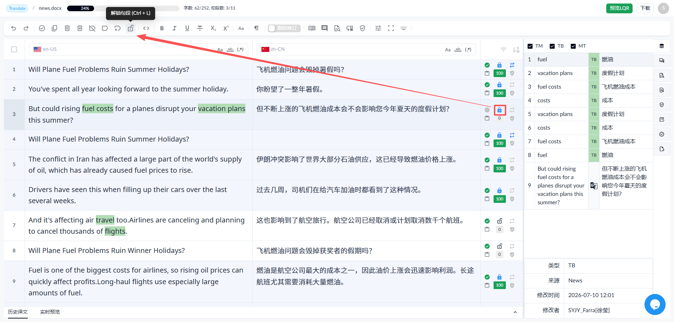Toggle the MT checkbox
The width and height of the screenshot is (674, 322).
pyautogui.click(x=573, y=46)
